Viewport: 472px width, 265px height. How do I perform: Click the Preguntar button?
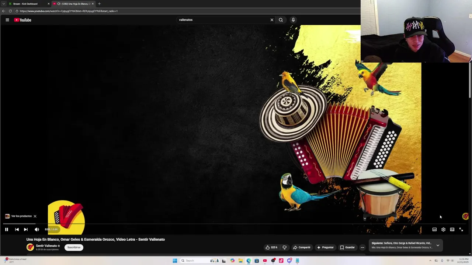pos(325,247)
